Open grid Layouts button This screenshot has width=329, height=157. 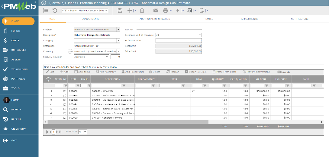click(284, 72)
